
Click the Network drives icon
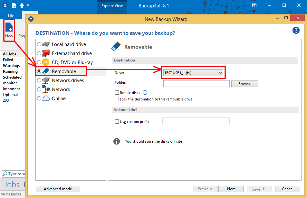pos(46,80)
